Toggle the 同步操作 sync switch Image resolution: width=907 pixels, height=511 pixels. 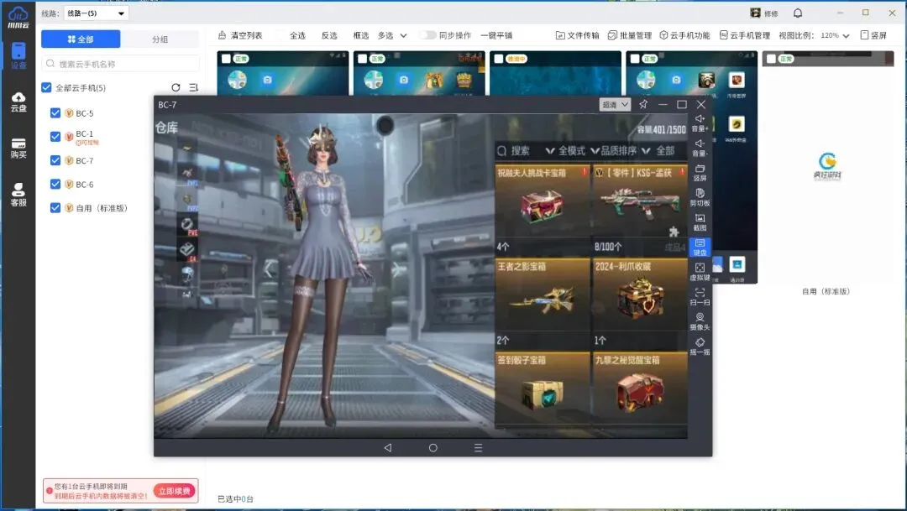[427, 35]
